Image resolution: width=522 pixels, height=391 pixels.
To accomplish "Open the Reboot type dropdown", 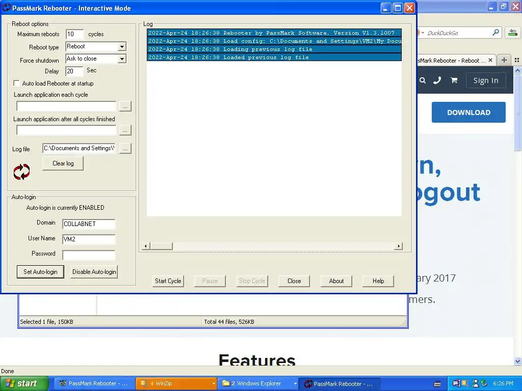I will coord(122,46).
